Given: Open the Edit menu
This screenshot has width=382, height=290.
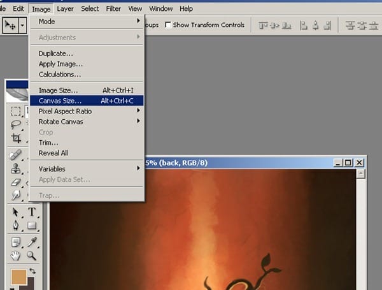Looking at the screenshot, I should [18, 9].
